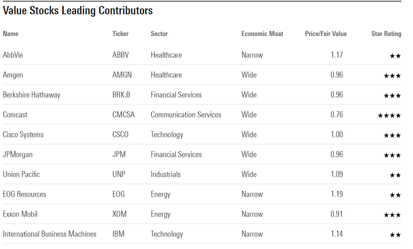
Task: Select Berkshire Hathaway in the table
Action: coord(31,95)
